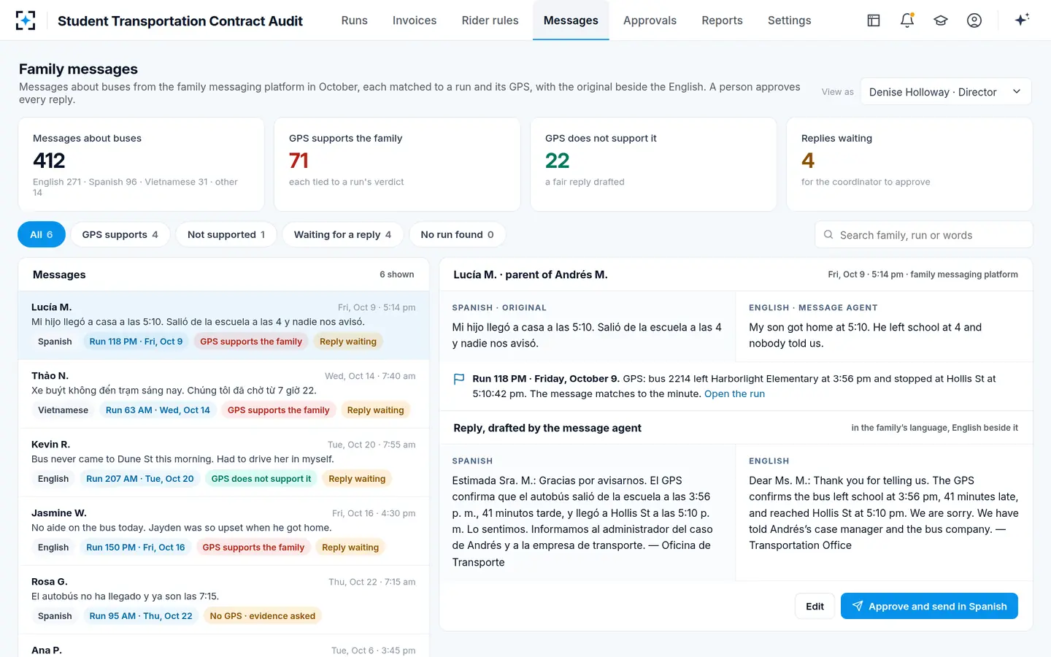
Task: Click the flag icon beside Run 118 PM
Action: (x=459, y=379)
